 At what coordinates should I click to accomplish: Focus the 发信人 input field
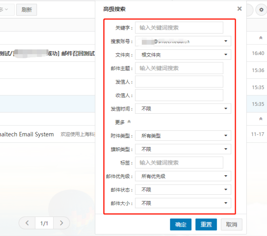(179, 82)
